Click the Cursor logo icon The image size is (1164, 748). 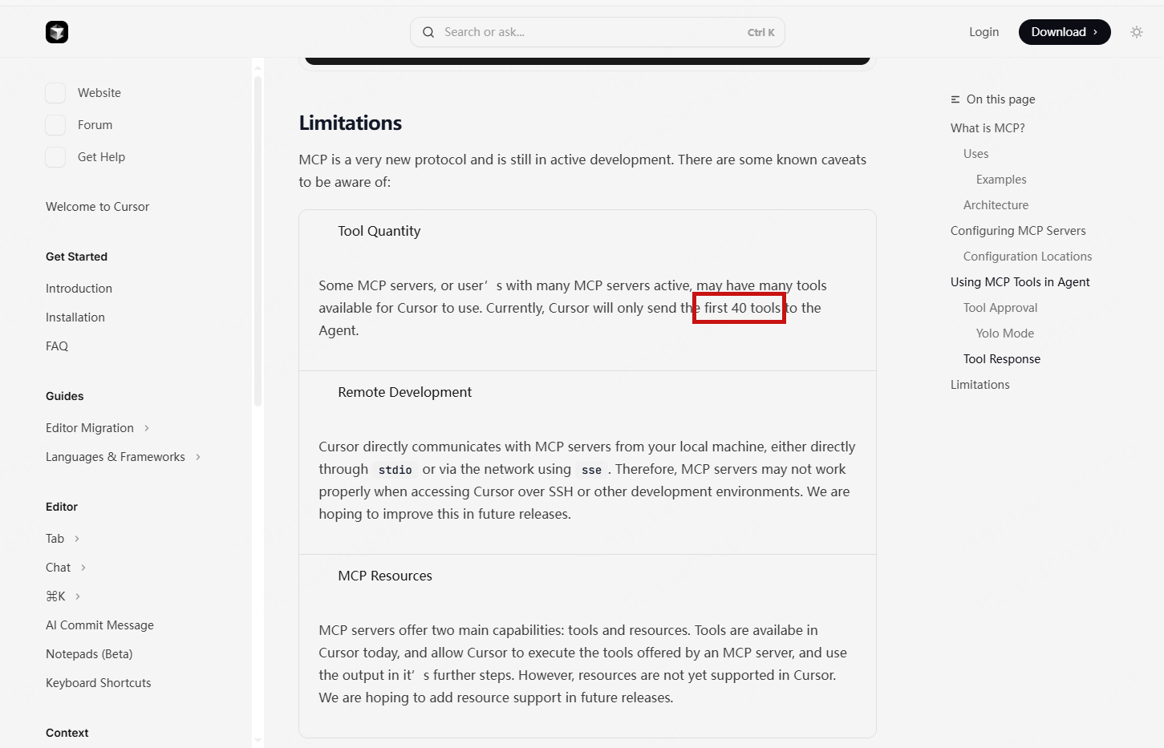57,32
